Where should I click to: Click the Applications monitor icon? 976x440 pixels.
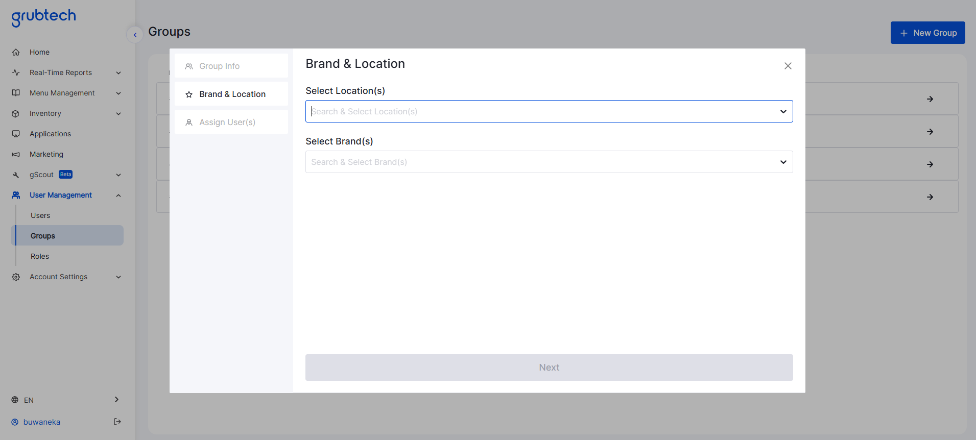(x=16, y=134)
